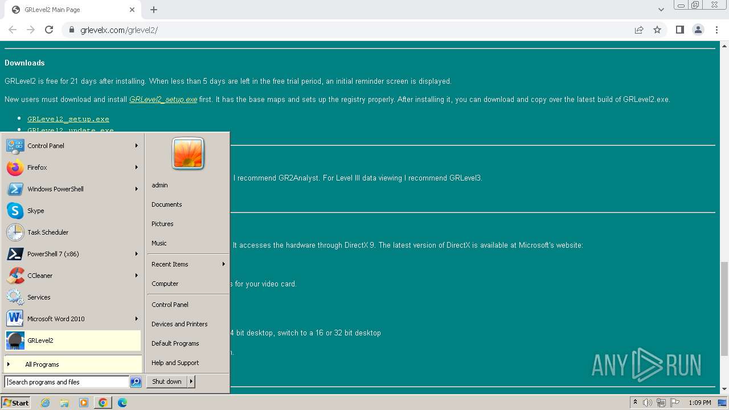Click inline GRLevel2_setup.exe link in paragraph
729x410 pixels.
pyautogui.click(x=163, y=100)
